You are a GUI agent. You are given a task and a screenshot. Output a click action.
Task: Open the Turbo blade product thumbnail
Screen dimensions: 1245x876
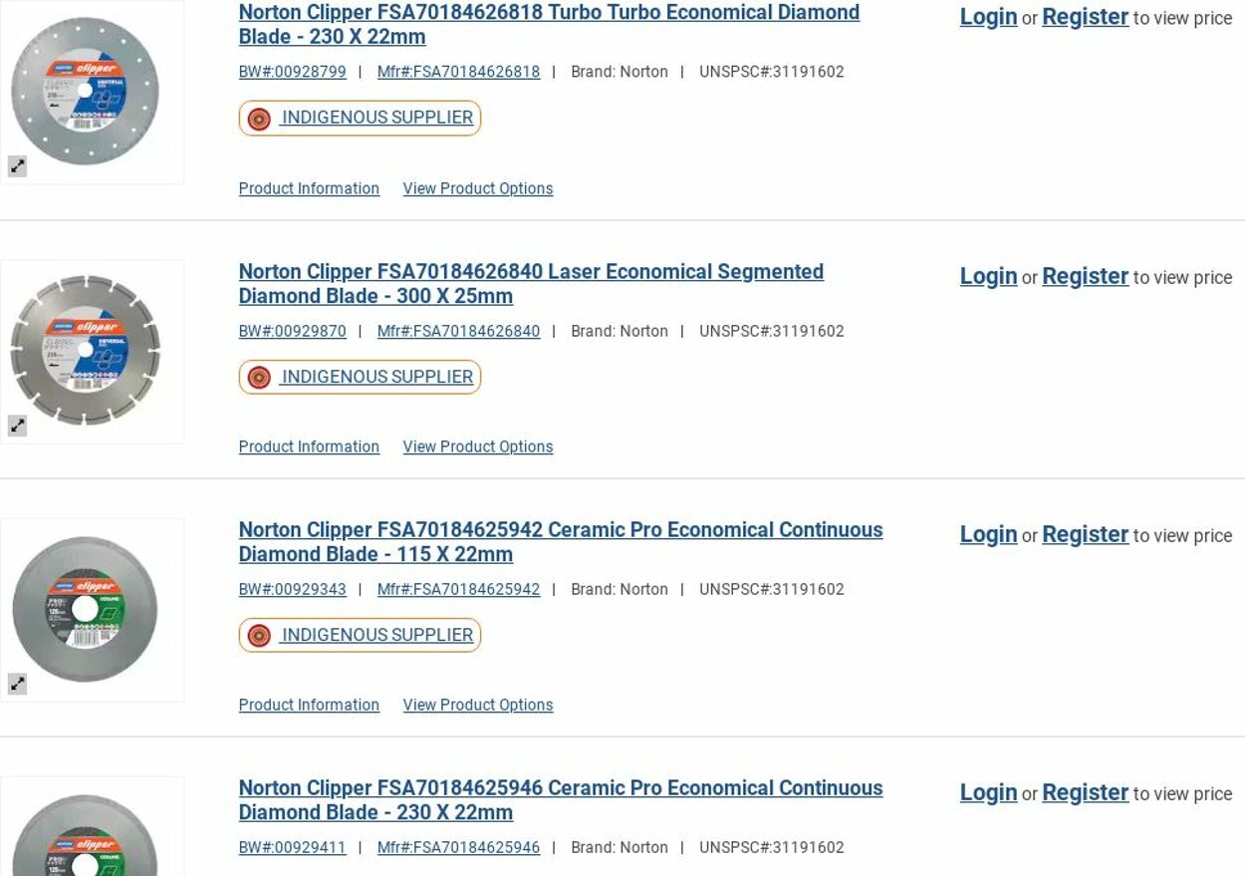click(86, 92)
